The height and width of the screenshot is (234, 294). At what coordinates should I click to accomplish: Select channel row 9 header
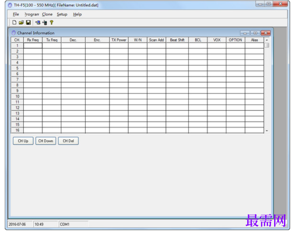17,91
